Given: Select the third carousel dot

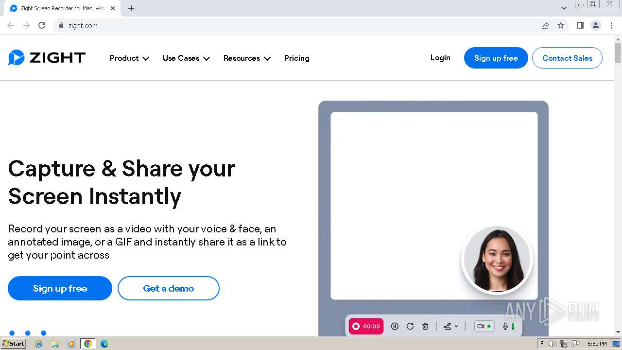Looking at the screenshot, I should click(x=43, y=333).
